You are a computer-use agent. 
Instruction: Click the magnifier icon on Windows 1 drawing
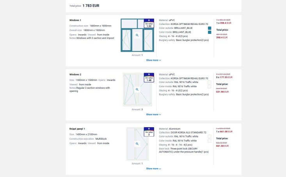137,35
